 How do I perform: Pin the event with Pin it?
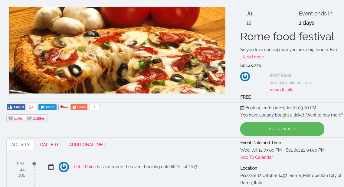click(64, 107)
